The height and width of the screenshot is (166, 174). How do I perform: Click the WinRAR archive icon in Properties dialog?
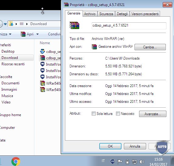74,25
